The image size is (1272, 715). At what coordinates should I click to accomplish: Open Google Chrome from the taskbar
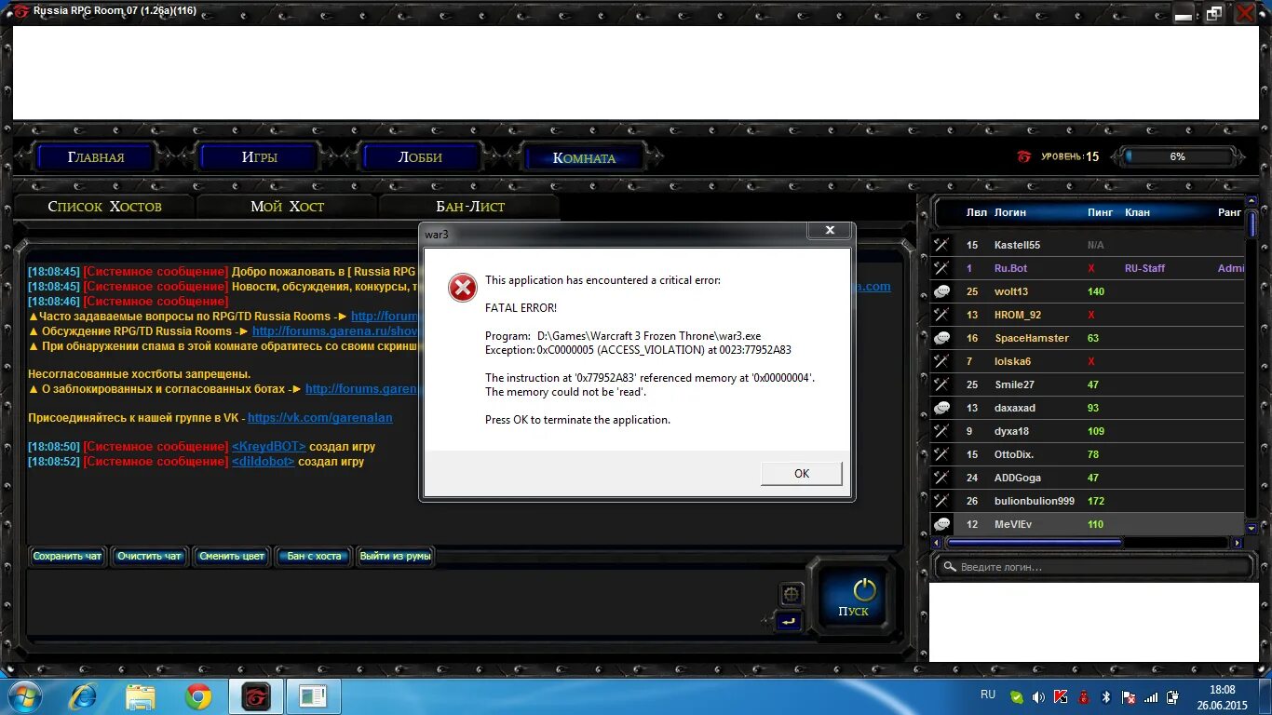197,696
